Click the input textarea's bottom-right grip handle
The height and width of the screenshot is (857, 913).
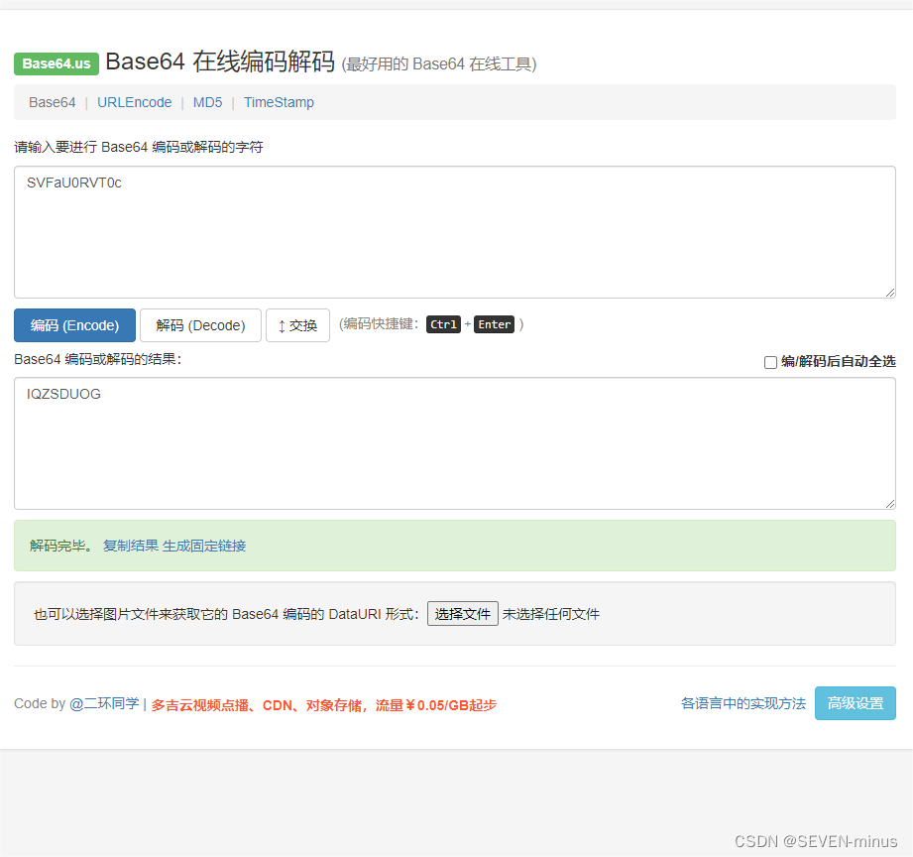click(890, 293)
